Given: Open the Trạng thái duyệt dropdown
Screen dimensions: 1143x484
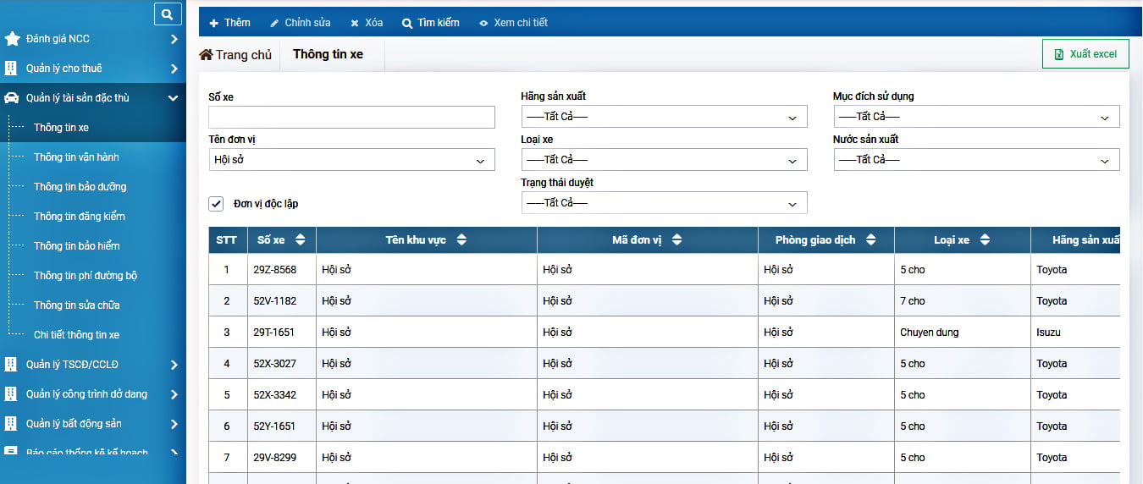Looking at the screenshot, I should (664, 203).
